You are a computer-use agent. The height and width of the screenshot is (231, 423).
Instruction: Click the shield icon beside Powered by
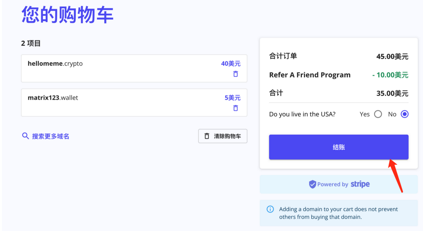[x=312, y=184]
